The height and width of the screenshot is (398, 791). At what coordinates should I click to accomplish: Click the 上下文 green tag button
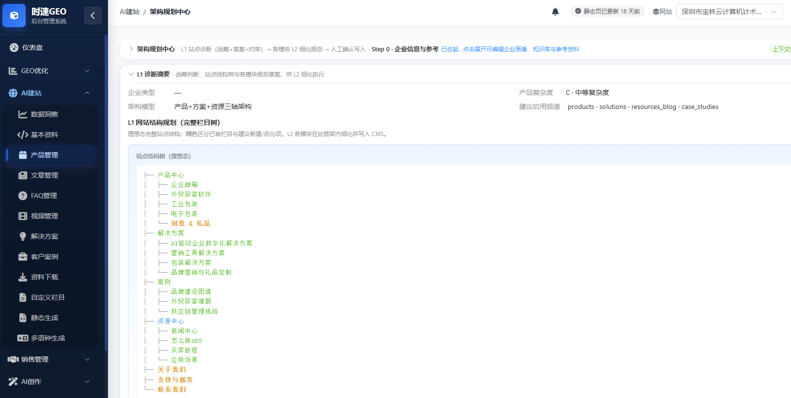pos(781,49)
